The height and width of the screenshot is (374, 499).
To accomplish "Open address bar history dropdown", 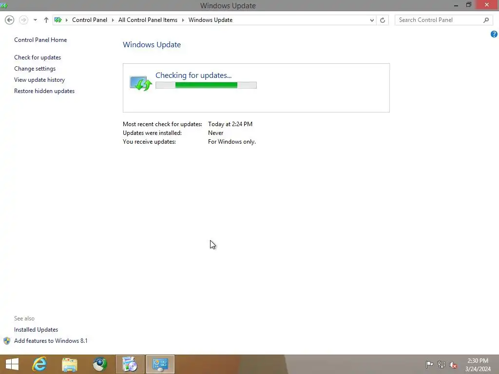I will [x=372, y=20].
